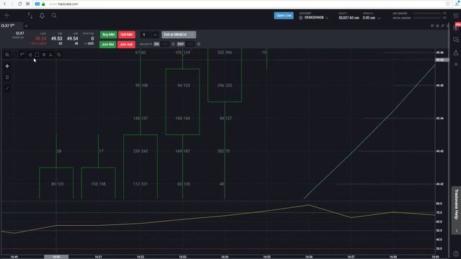
Task: Click the indicators icon in chart toolbar
Action: tap(30, 55)
